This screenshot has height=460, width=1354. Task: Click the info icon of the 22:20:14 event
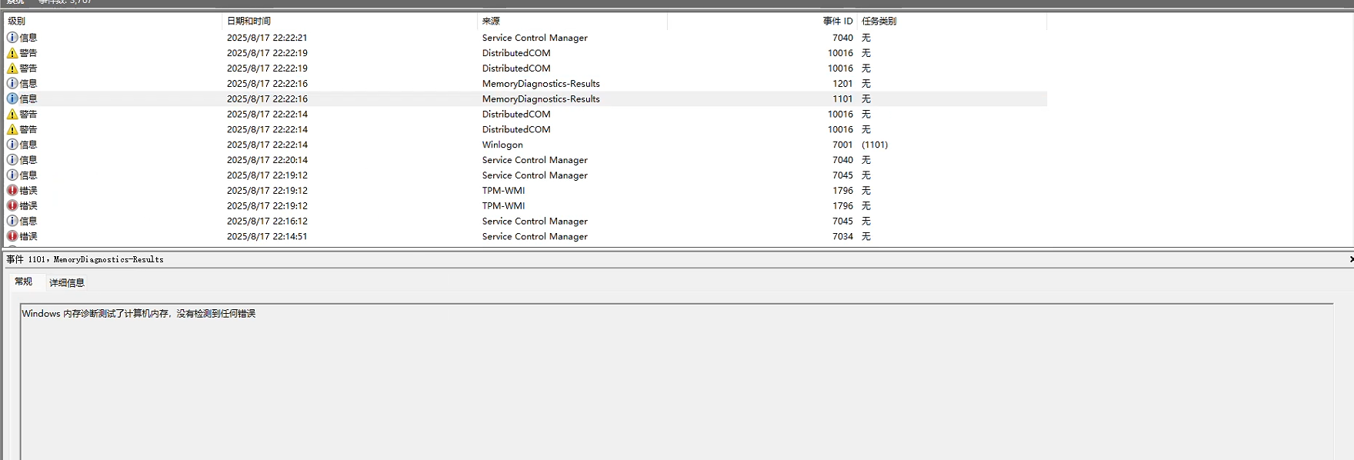pyautogui.click(x=12, y=160)
